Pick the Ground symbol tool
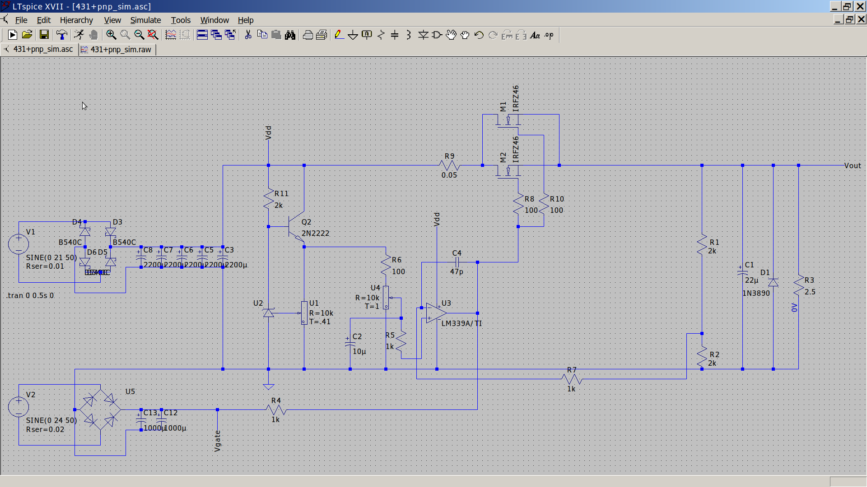 click(x=353, y=35)
